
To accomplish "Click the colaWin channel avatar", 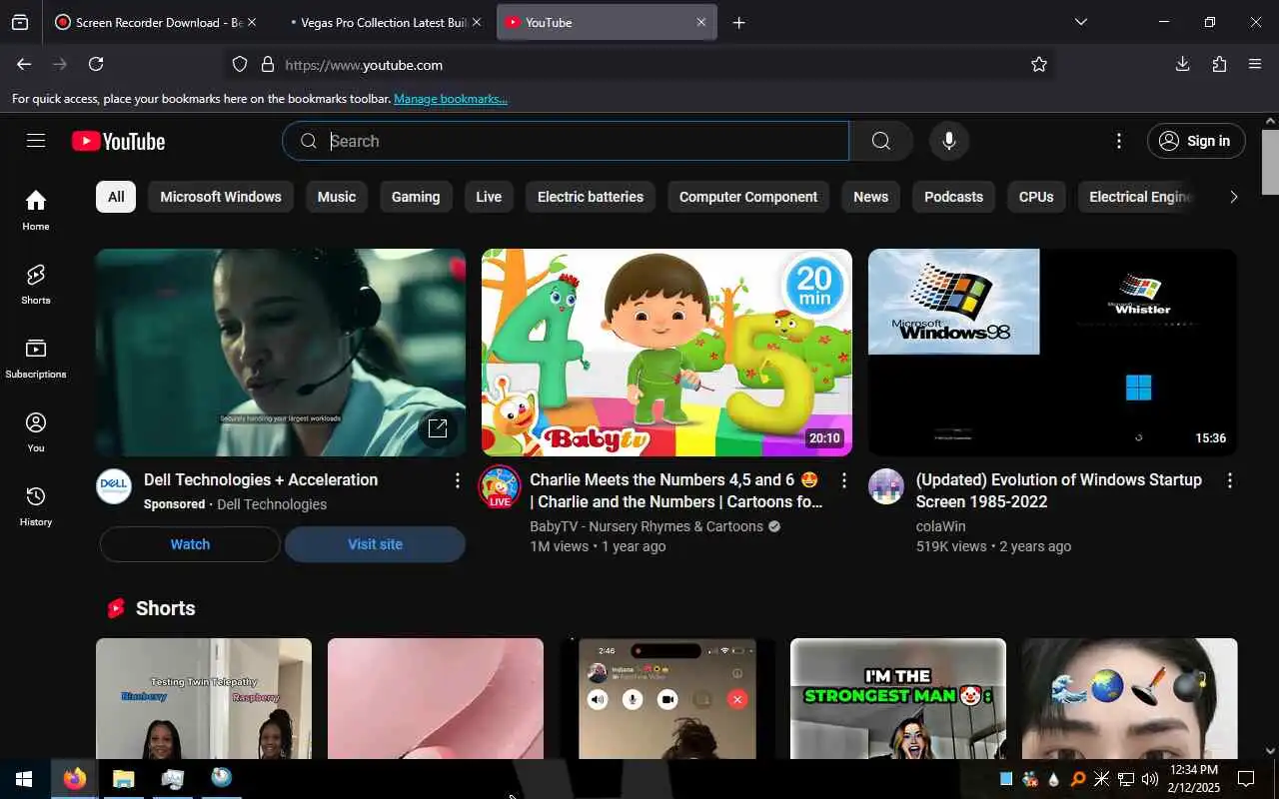I will [x=885, y=486].
